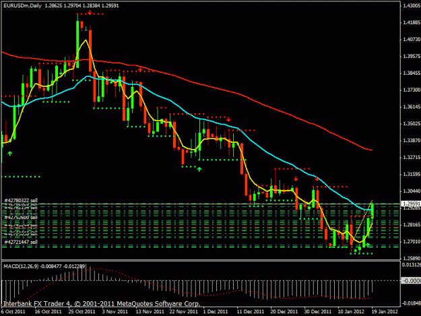The image size is (421, 316).
Task: Click the 1.41885 price axis label
Action: click(412, 22)
